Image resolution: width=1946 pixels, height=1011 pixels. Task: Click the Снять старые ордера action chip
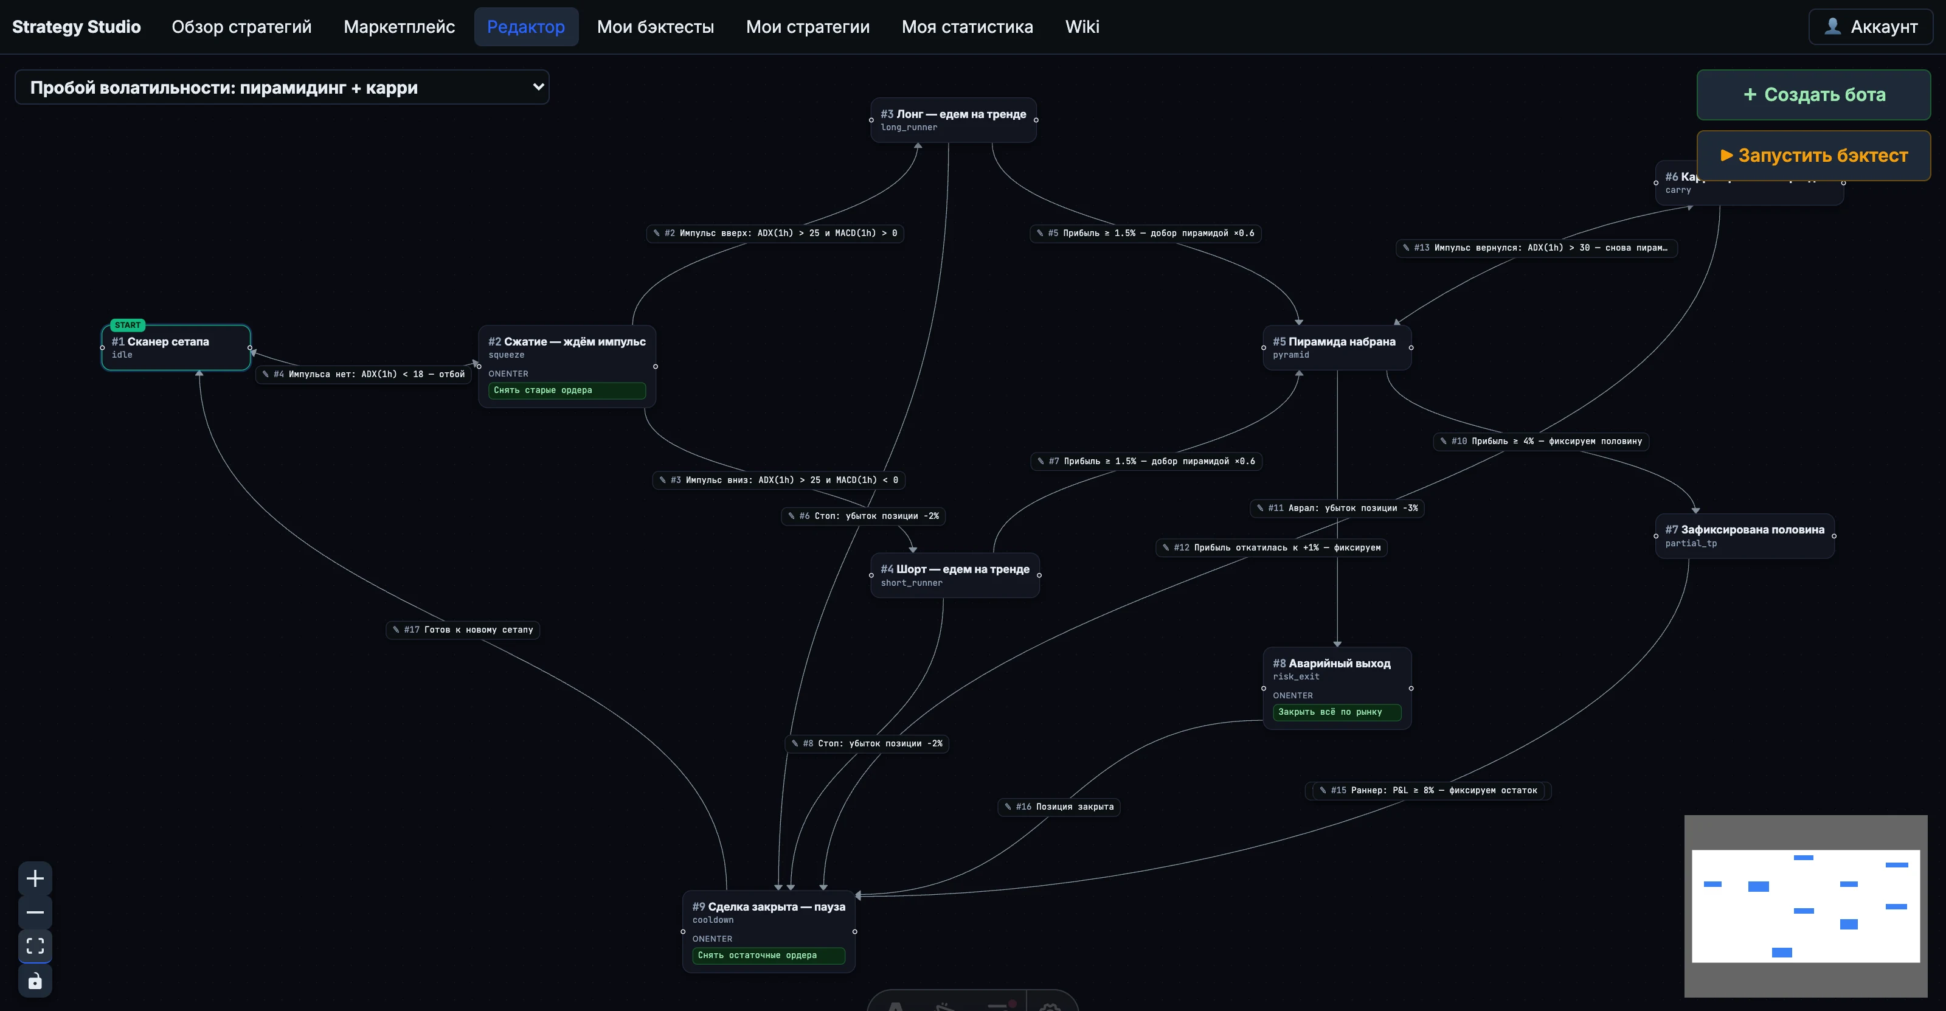[x=567, y=390]
